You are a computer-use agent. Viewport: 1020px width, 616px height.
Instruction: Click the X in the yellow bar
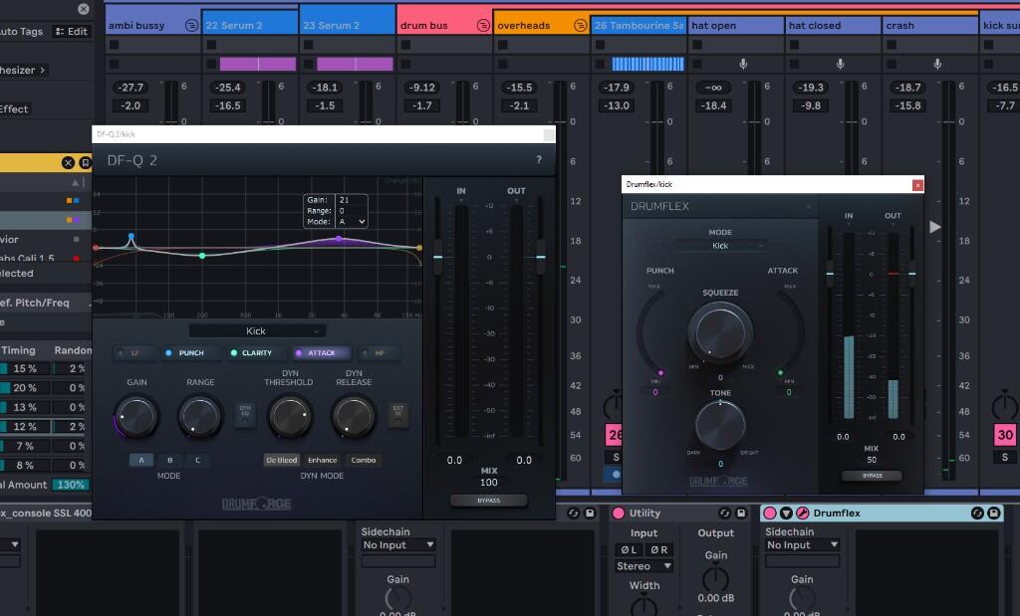pos(69,162)
